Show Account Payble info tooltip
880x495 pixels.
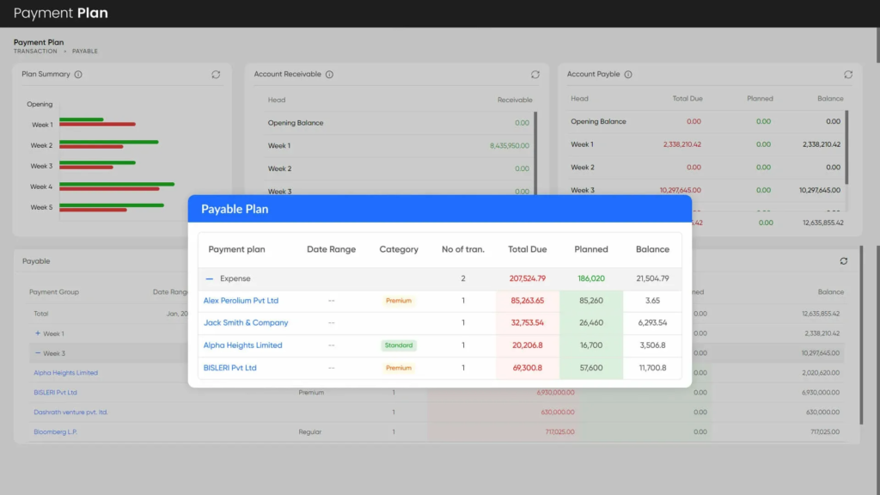pyautogui.click(x=628, y=75)
